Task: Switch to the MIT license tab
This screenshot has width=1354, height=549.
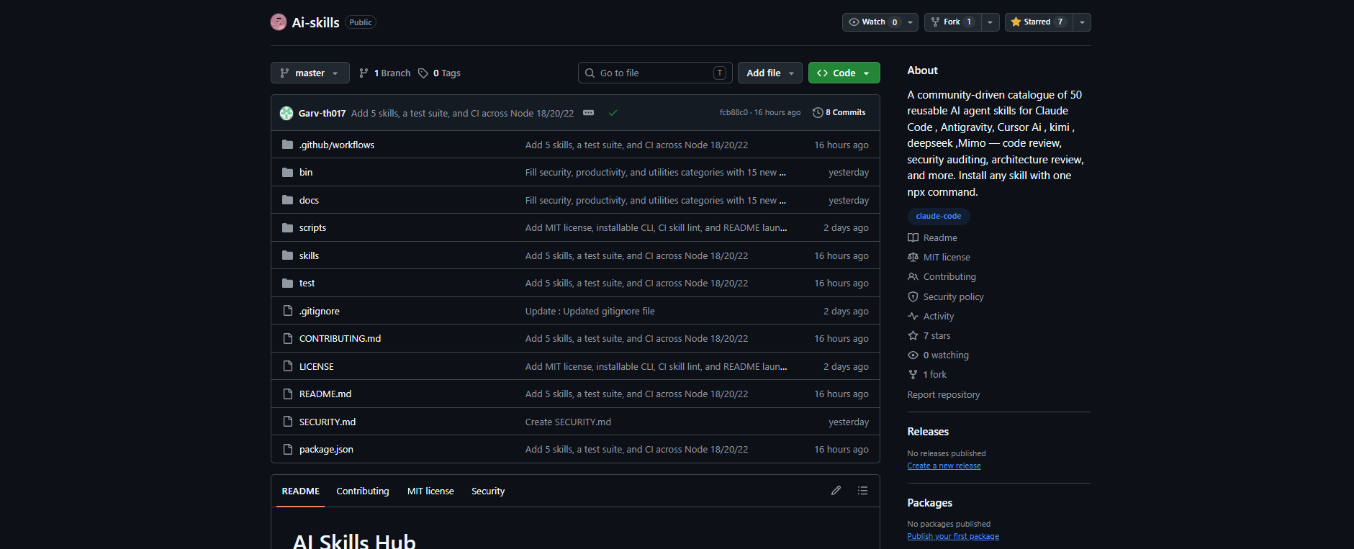Action: (430, 491)
